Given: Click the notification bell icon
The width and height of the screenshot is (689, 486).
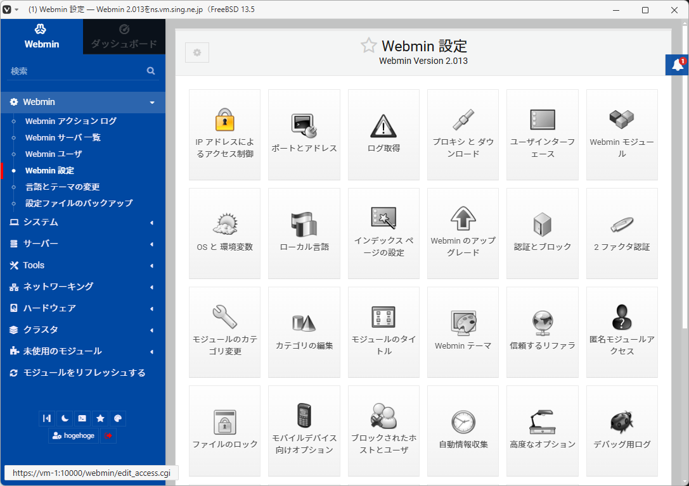Looking at the screenshot, I should pos(677,65).
